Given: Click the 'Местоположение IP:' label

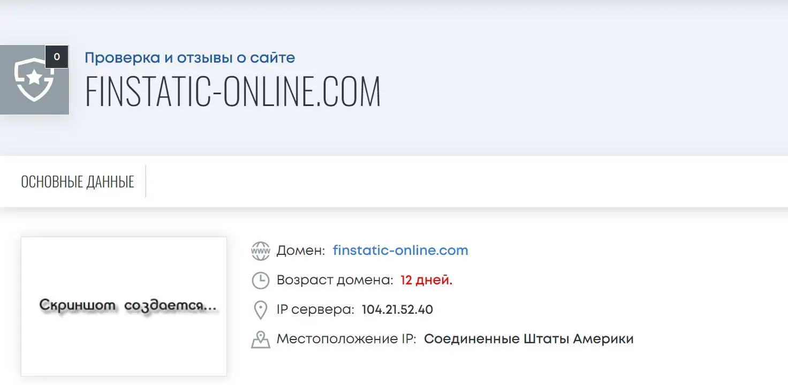Looking at the screenshot, I should click(x=346, y=339).
